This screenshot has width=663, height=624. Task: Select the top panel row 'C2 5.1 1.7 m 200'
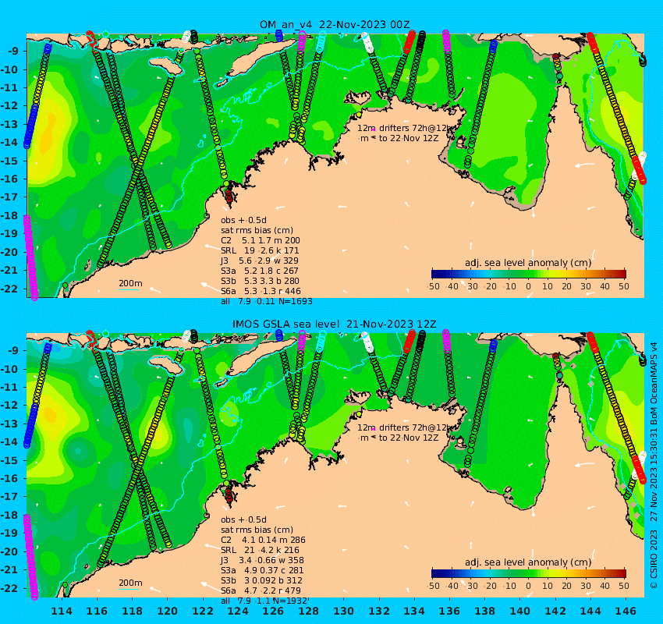260,240
